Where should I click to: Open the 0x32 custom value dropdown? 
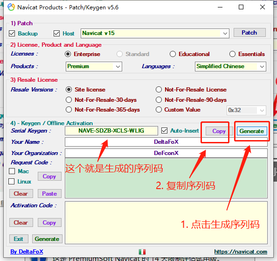(x=246, y=110)
